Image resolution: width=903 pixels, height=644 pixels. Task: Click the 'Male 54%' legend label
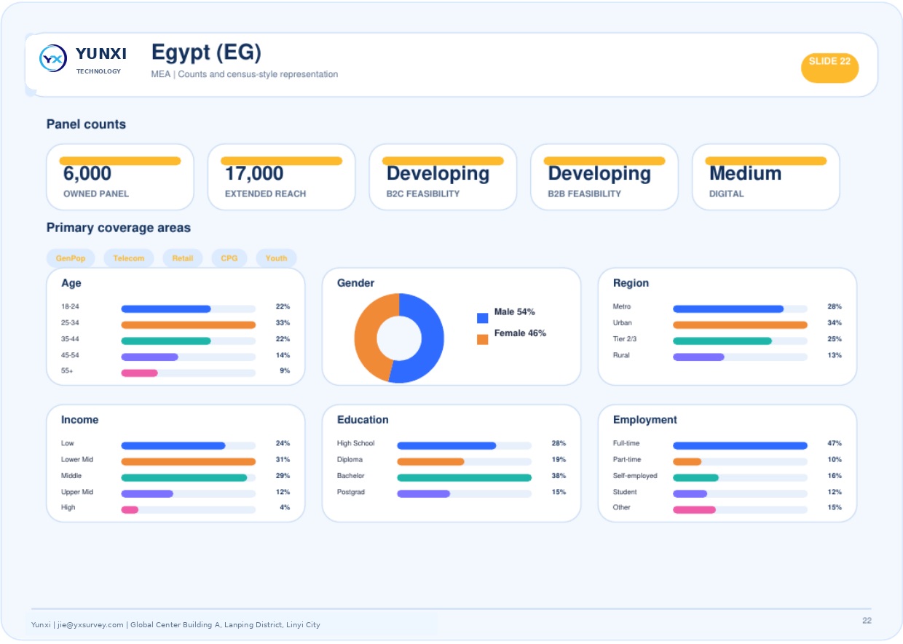coord(515,311)
